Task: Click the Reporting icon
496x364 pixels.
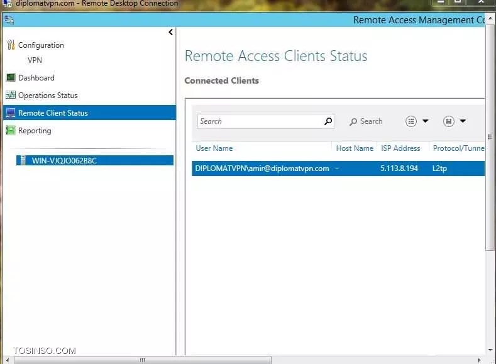Action: (x=11, y=130)
